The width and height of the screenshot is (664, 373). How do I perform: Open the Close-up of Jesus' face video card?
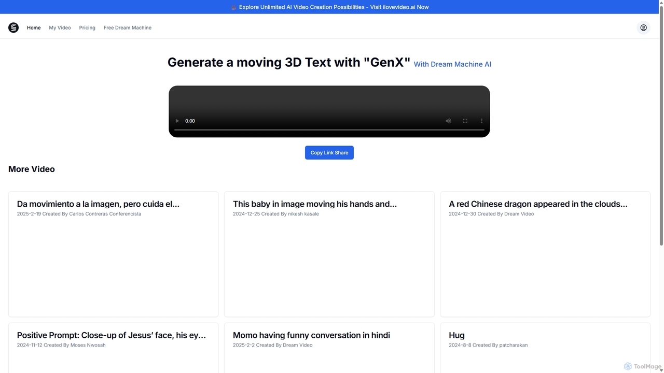(x=113, y=348)
